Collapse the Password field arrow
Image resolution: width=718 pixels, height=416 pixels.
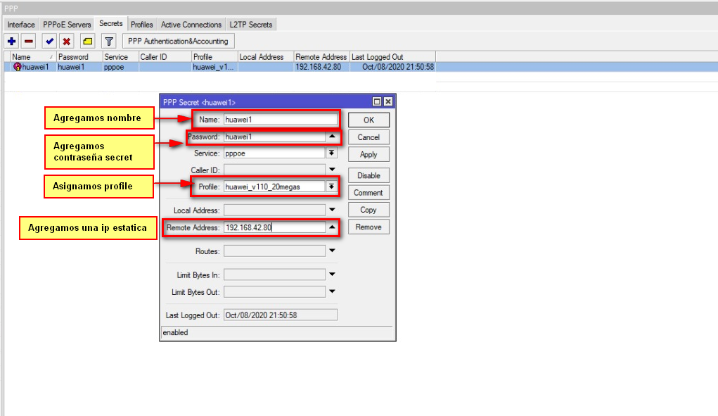[x=332, y=137]
